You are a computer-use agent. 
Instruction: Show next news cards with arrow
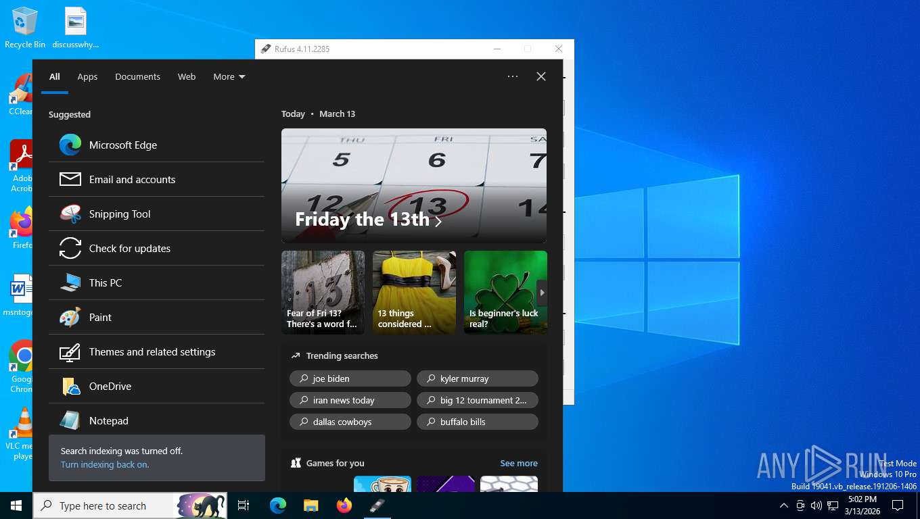542,293
